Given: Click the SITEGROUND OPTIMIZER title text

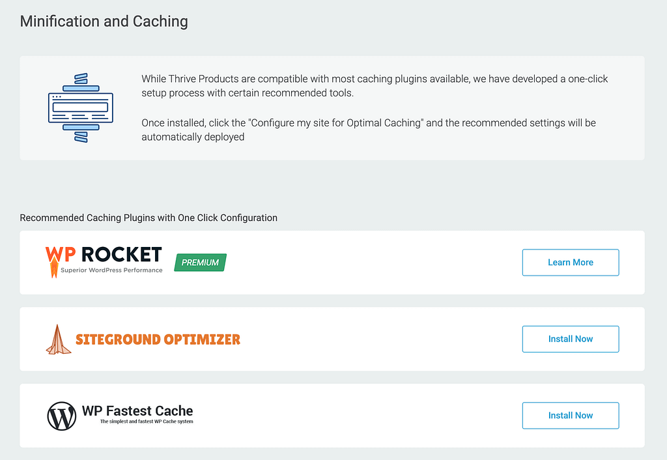Looking at the screenshot, I should pyautogui.click(x=158, y=339).
